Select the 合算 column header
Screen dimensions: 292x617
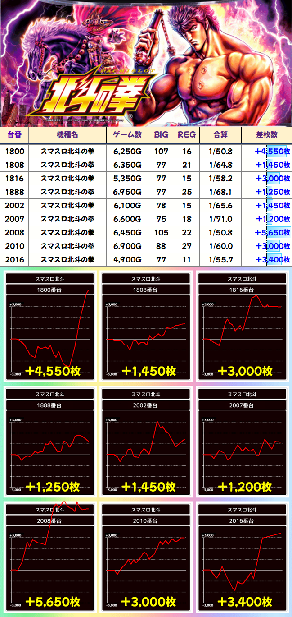tap(220, 134)
